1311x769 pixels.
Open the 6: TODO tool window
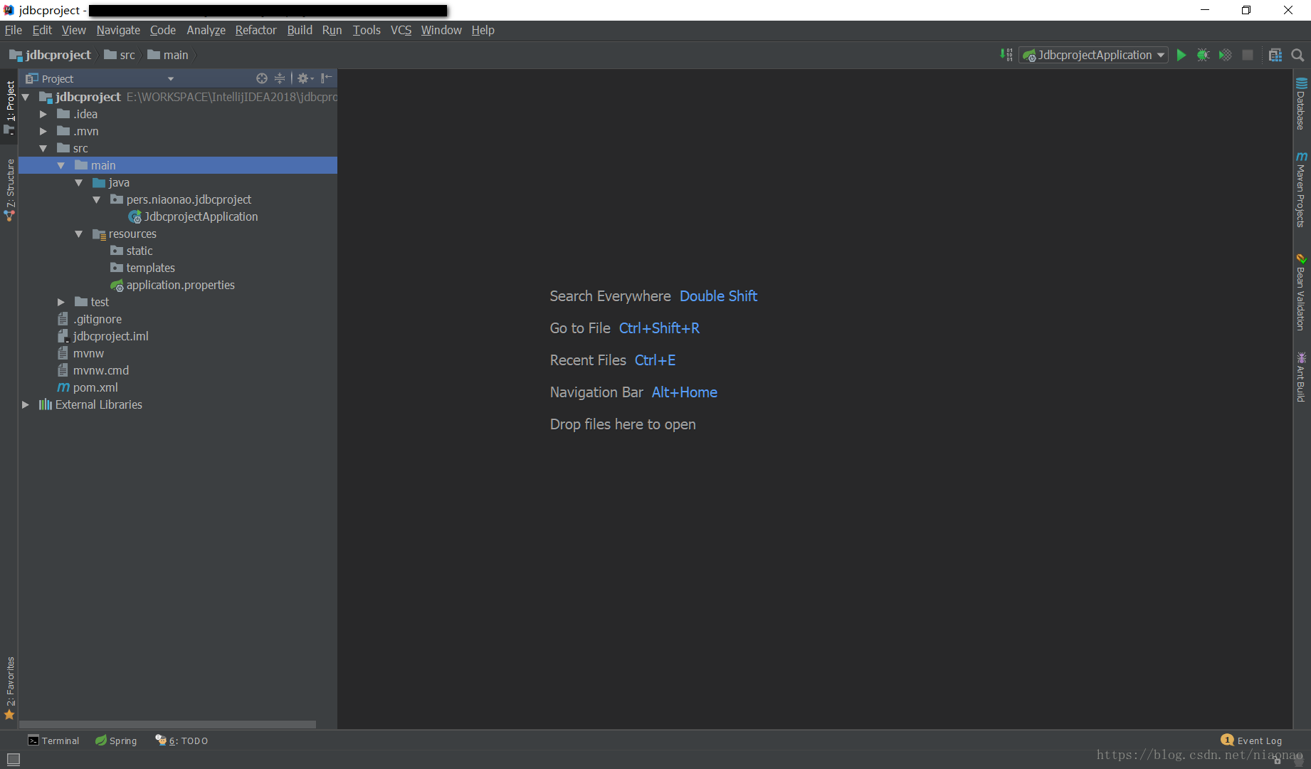[182, 741]
